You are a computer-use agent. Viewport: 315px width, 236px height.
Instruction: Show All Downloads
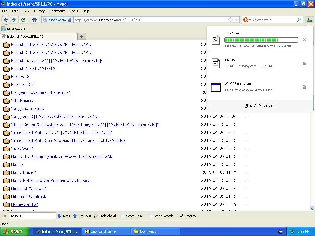point(260,106)
